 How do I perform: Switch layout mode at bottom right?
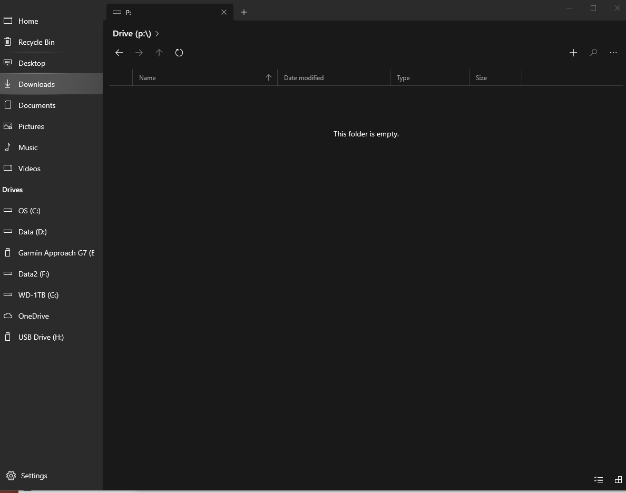point(618,479)
